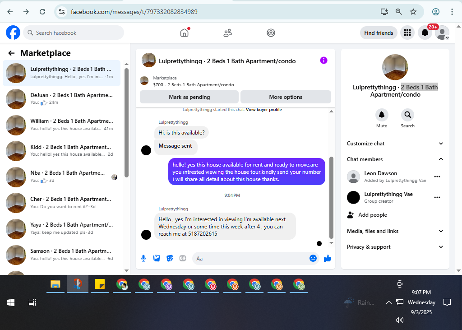Open the GIF picker icon

[183, 258]
